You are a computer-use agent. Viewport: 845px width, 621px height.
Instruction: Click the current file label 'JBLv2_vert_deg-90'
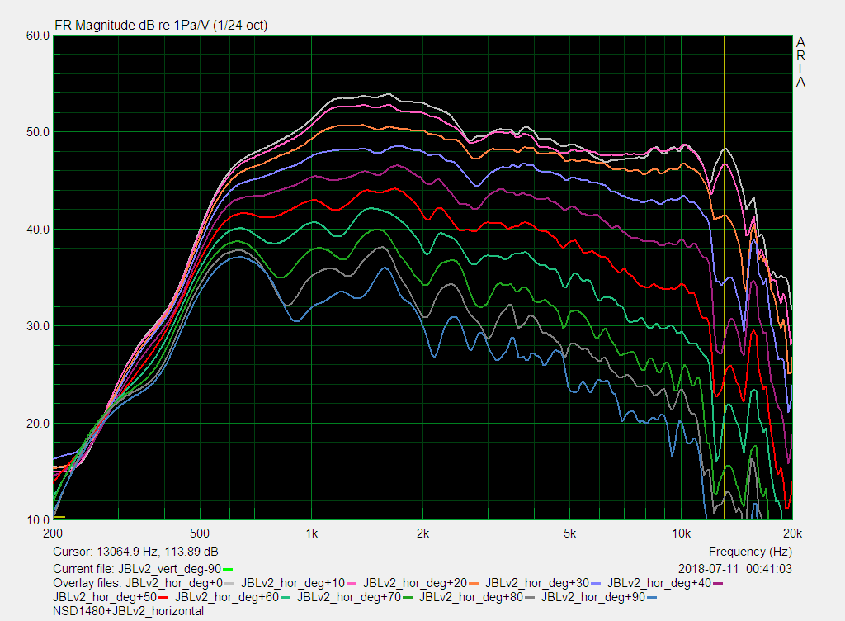point(170,569)
